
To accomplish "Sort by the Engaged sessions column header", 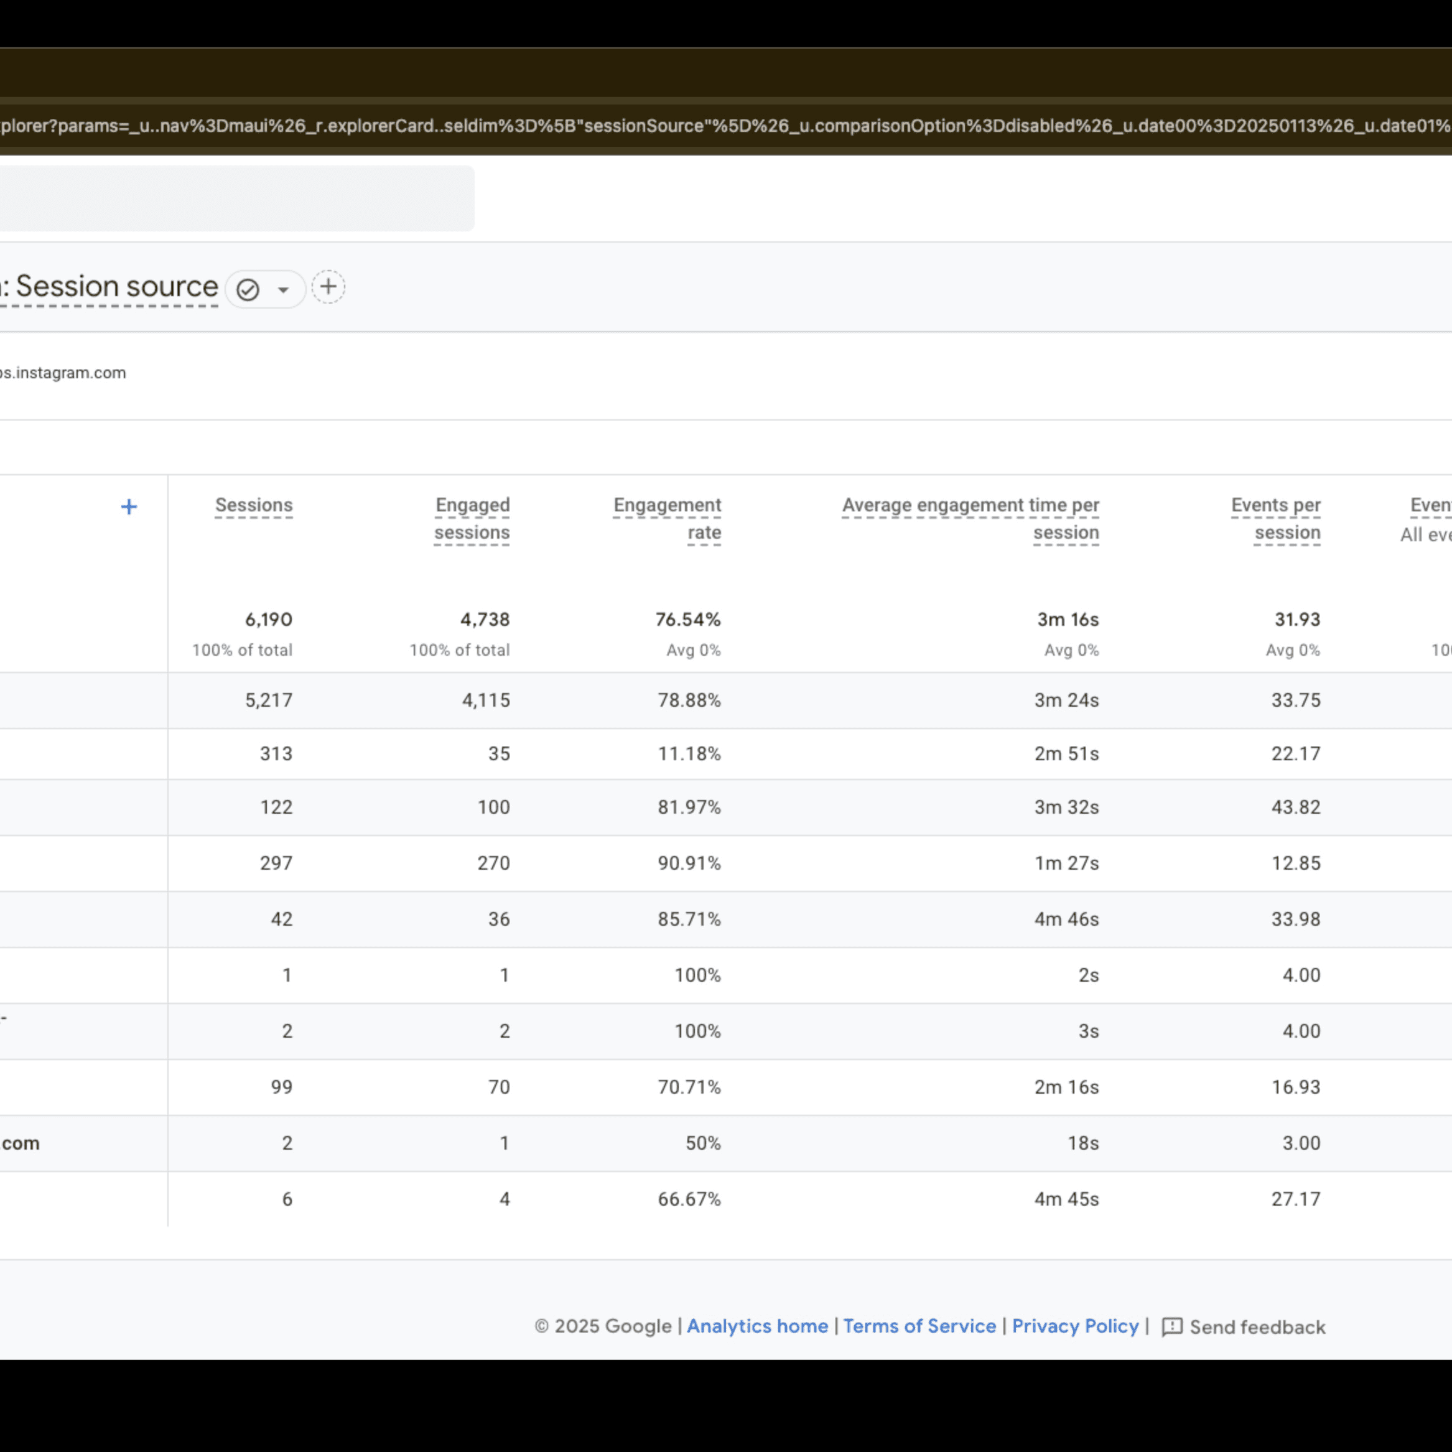I will tap(472, 519).
